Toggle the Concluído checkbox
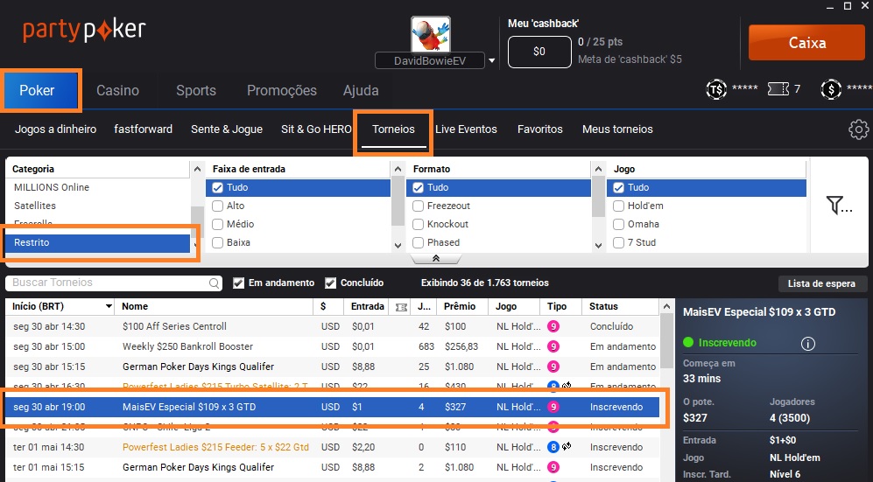Viewport: 873px width, 482px height. 330,283
